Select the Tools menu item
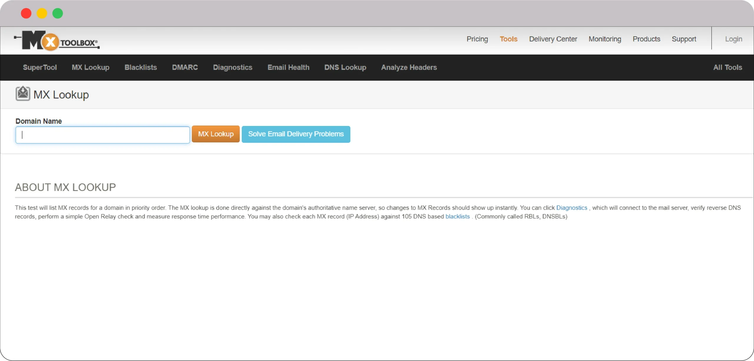Image resolution: width=754 pixels, height=361 pixels. click(x=508, y=39)
